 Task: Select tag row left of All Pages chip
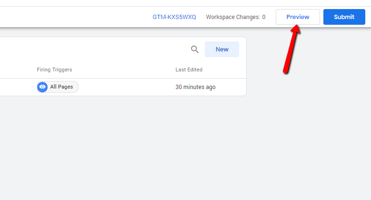pos(17,87)
